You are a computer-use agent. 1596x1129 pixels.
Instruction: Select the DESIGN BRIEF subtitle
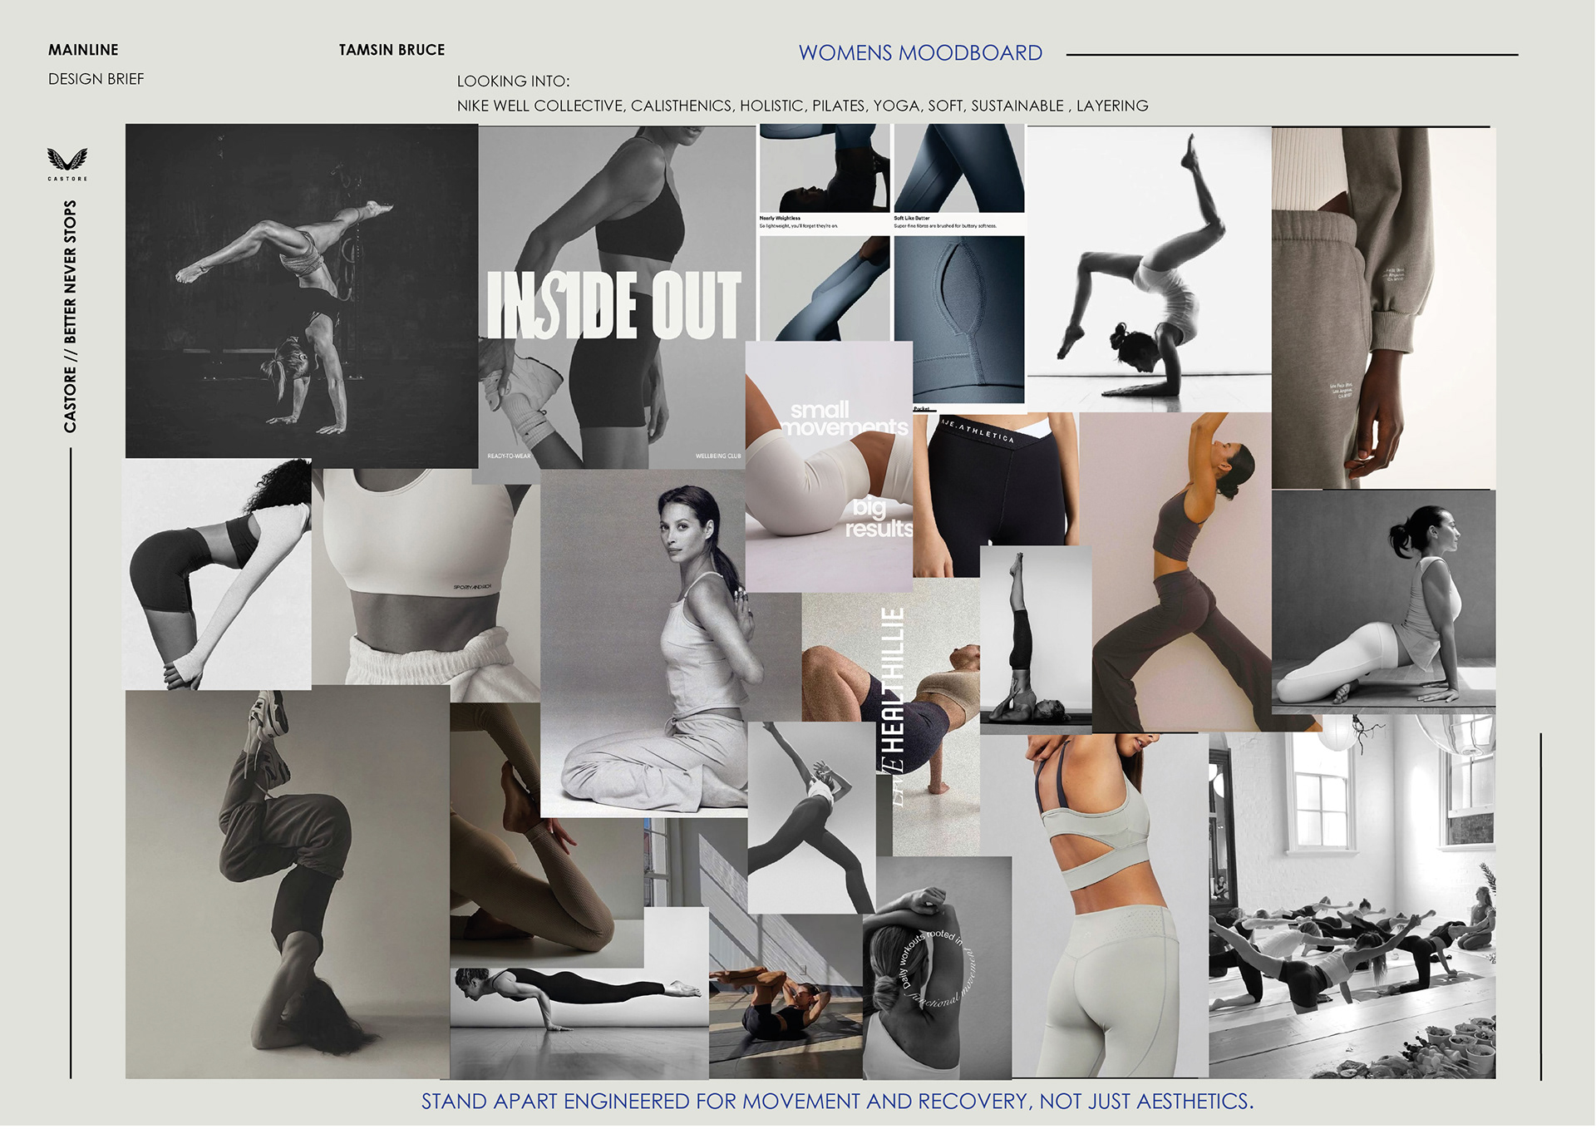(x=96, y=79)
